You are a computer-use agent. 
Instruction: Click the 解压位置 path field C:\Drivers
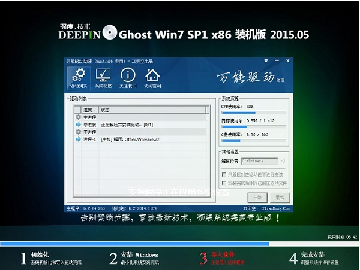click(259, 161)
